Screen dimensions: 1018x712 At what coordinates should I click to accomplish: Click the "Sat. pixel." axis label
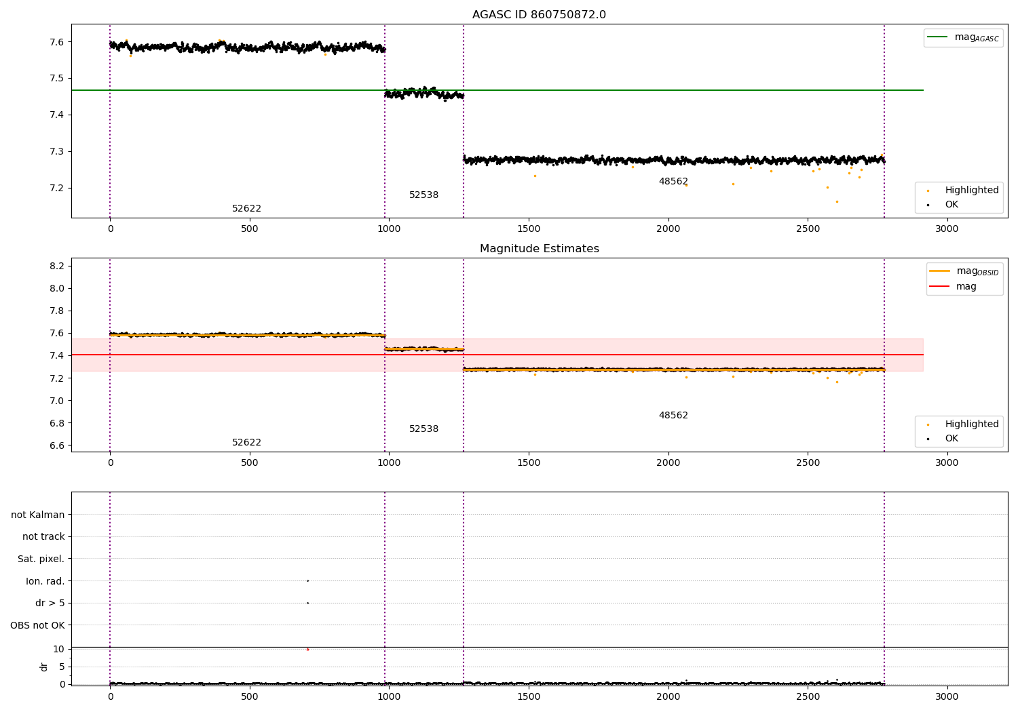(x=41, y=559)
